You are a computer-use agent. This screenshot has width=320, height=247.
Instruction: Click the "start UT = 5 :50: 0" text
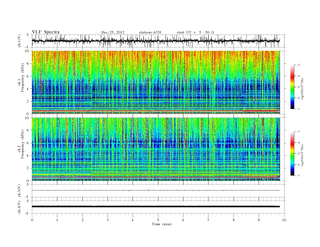click(x=195, y=32)
